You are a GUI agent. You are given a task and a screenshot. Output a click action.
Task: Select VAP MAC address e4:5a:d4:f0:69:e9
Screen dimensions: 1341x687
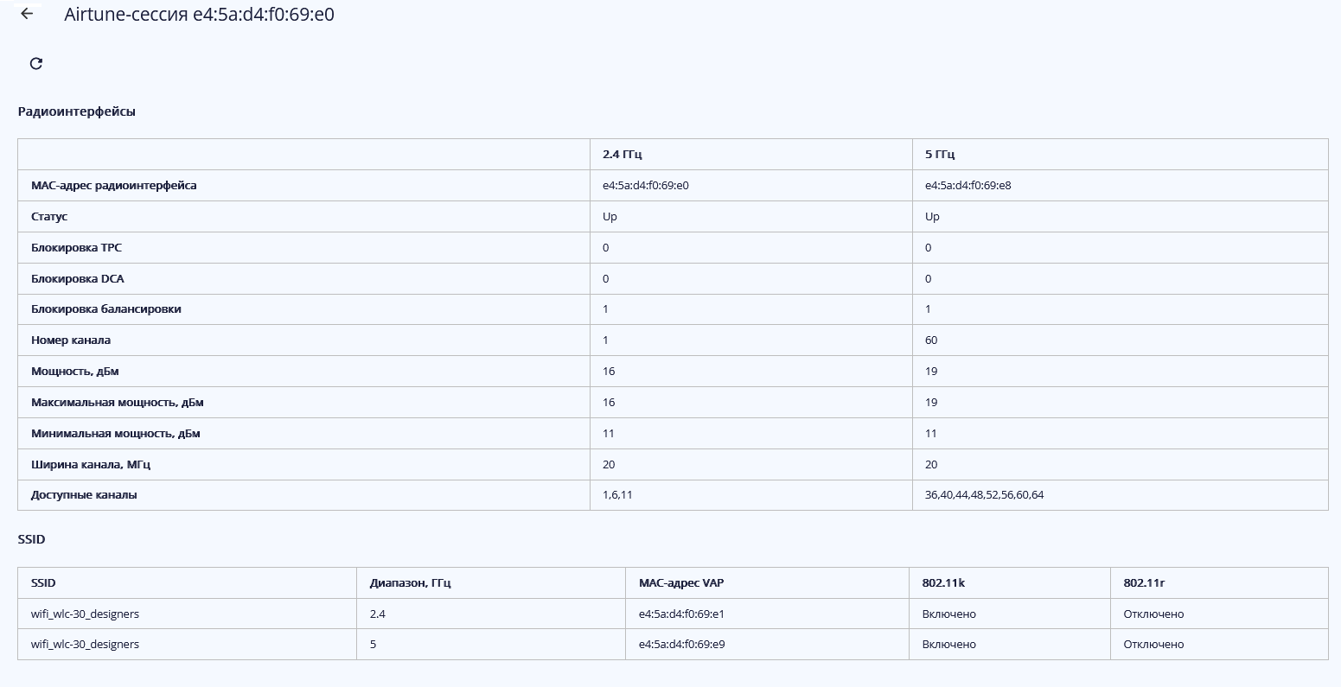click(x=681, y=644)
